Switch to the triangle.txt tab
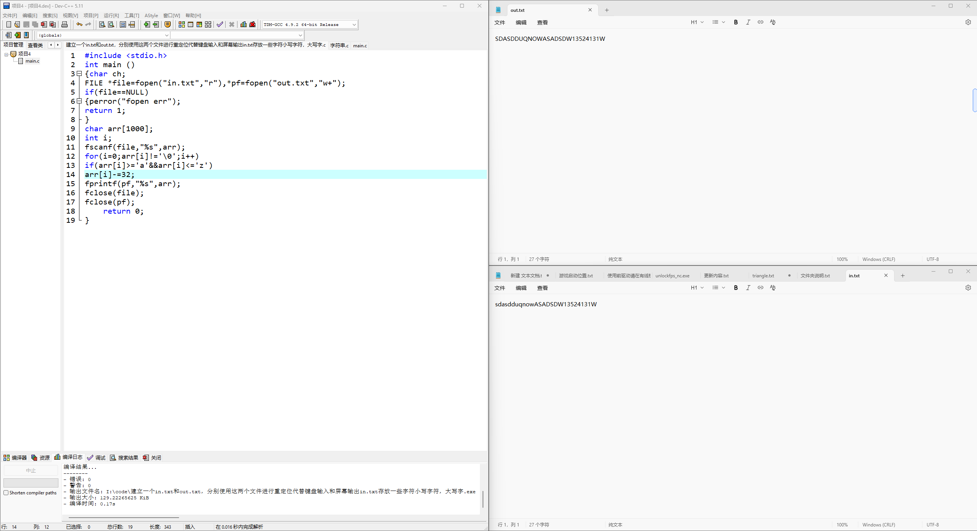Screen dimensions: 977x531 pos(763,275)
